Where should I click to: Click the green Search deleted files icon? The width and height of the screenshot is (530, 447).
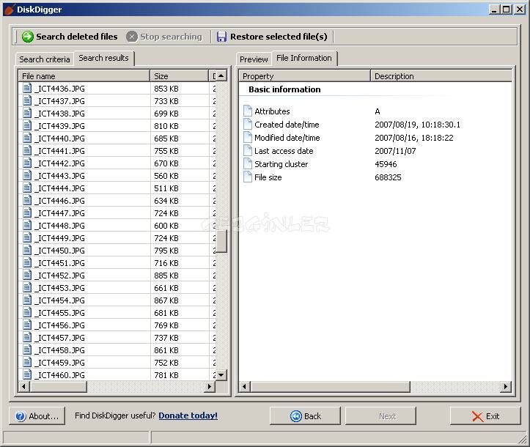(28, 37)
